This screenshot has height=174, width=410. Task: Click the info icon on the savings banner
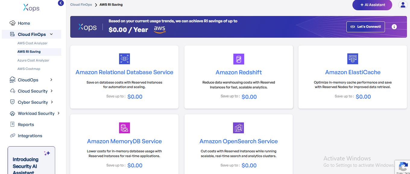pos(394,27)
